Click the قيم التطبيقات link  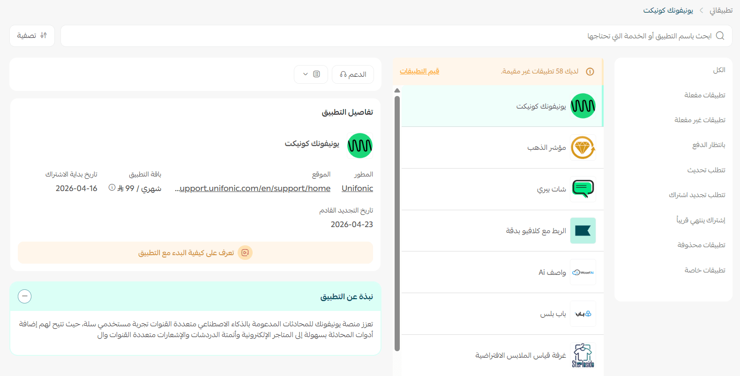pyautogui.click(x=419, y=71)
